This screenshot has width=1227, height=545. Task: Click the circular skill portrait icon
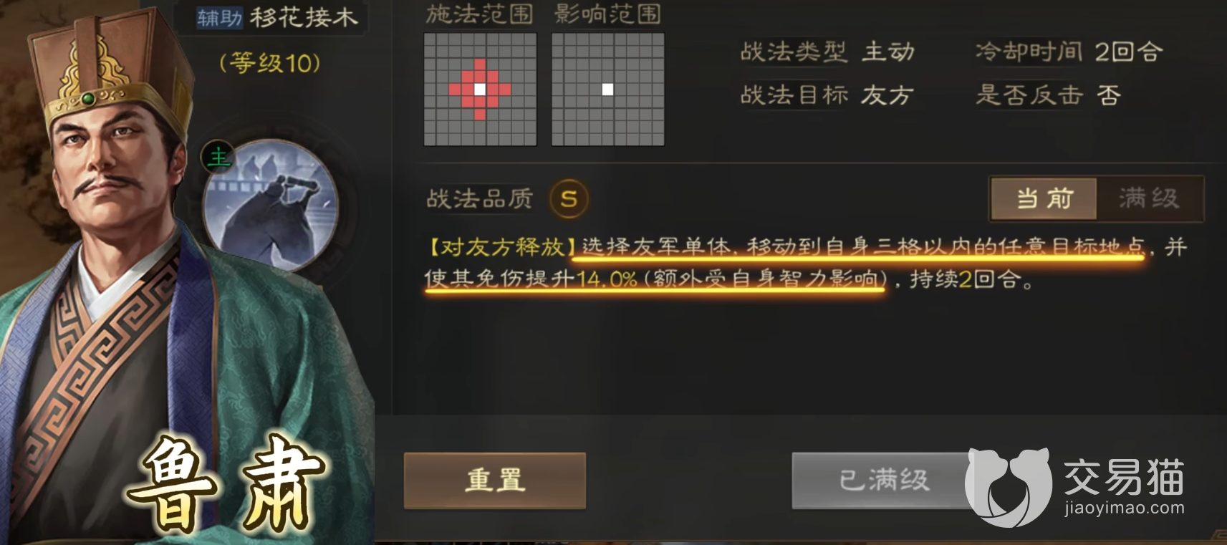coord(270,206)
